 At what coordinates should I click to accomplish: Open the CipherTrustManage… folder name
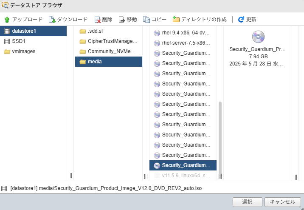pos(113,41)
